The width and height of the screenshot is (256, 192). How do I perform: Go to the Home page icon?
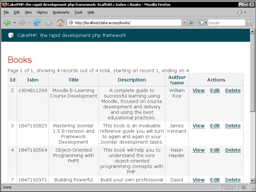click(60, 23)
